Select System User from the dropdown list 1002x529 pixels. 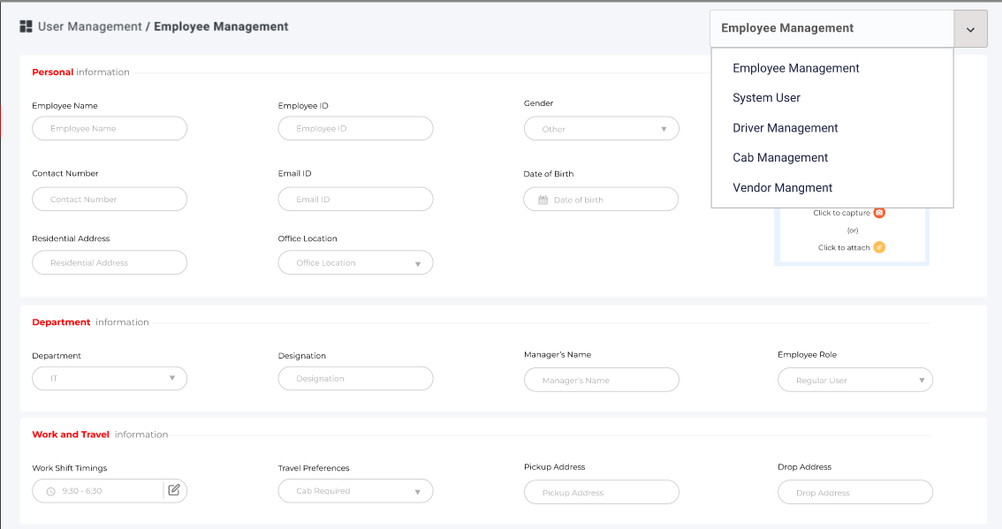(x=766, y=98)
